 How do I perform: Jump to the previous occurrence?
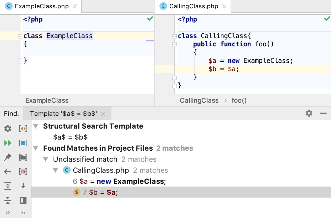tap(7, 172)
